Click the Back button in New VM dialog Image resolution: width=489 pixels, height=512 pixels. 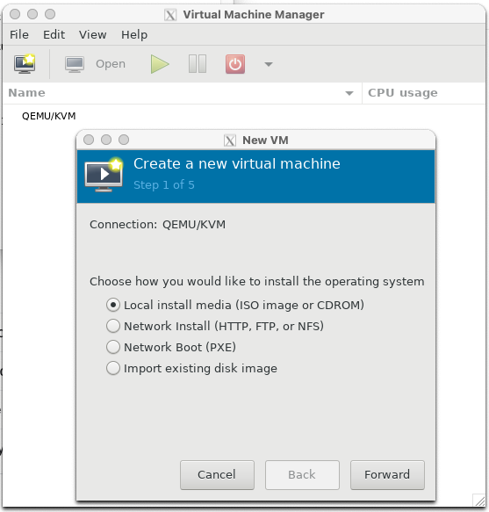[x=302, y=475]
